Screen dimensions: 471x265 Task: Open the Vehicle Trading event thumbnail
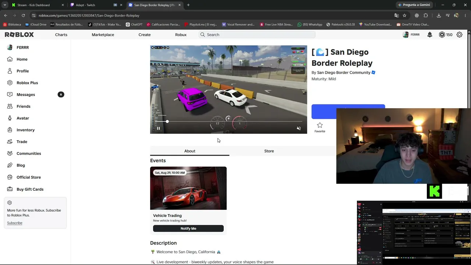188,188
